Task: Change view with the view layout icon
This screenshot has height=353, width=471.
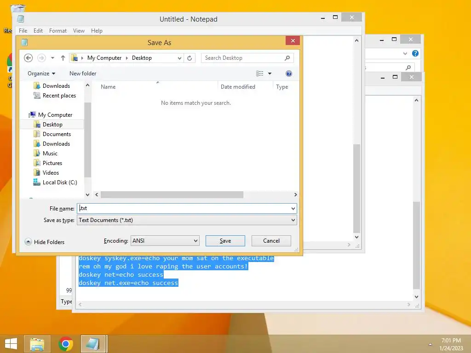Action: (259, 74)
